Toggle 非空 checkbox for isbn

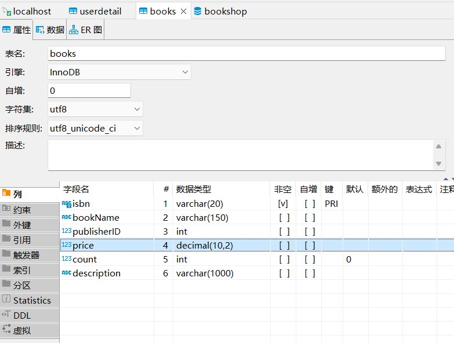283,204
